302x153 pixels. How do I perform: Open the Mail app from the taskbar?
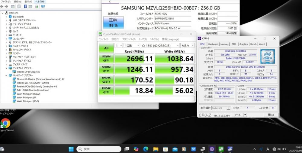tap(175, 149)
